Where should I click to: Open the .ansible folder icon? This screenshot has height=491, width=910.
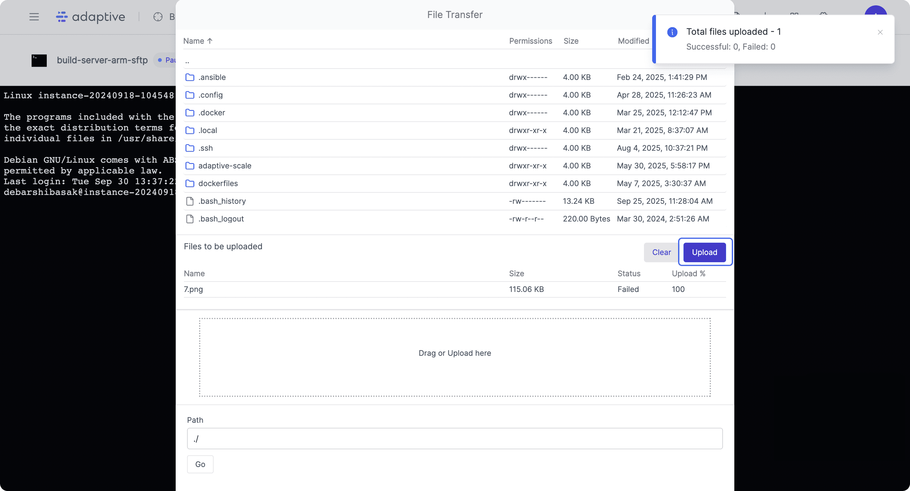tap(190, 77)
